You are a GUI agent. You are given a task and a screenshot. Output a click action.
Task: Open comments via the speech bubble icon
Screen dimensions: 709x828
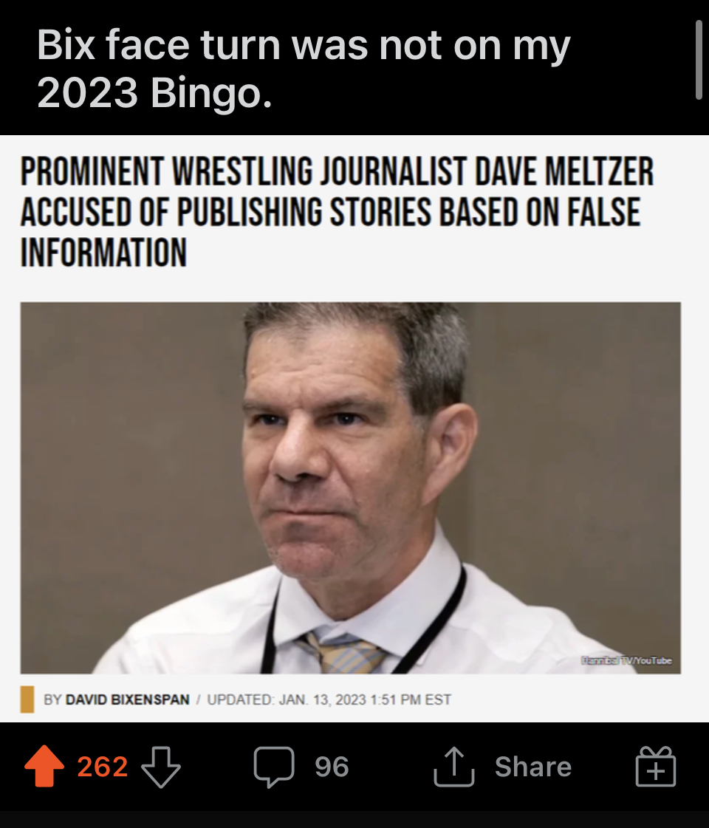coord(274,767)
